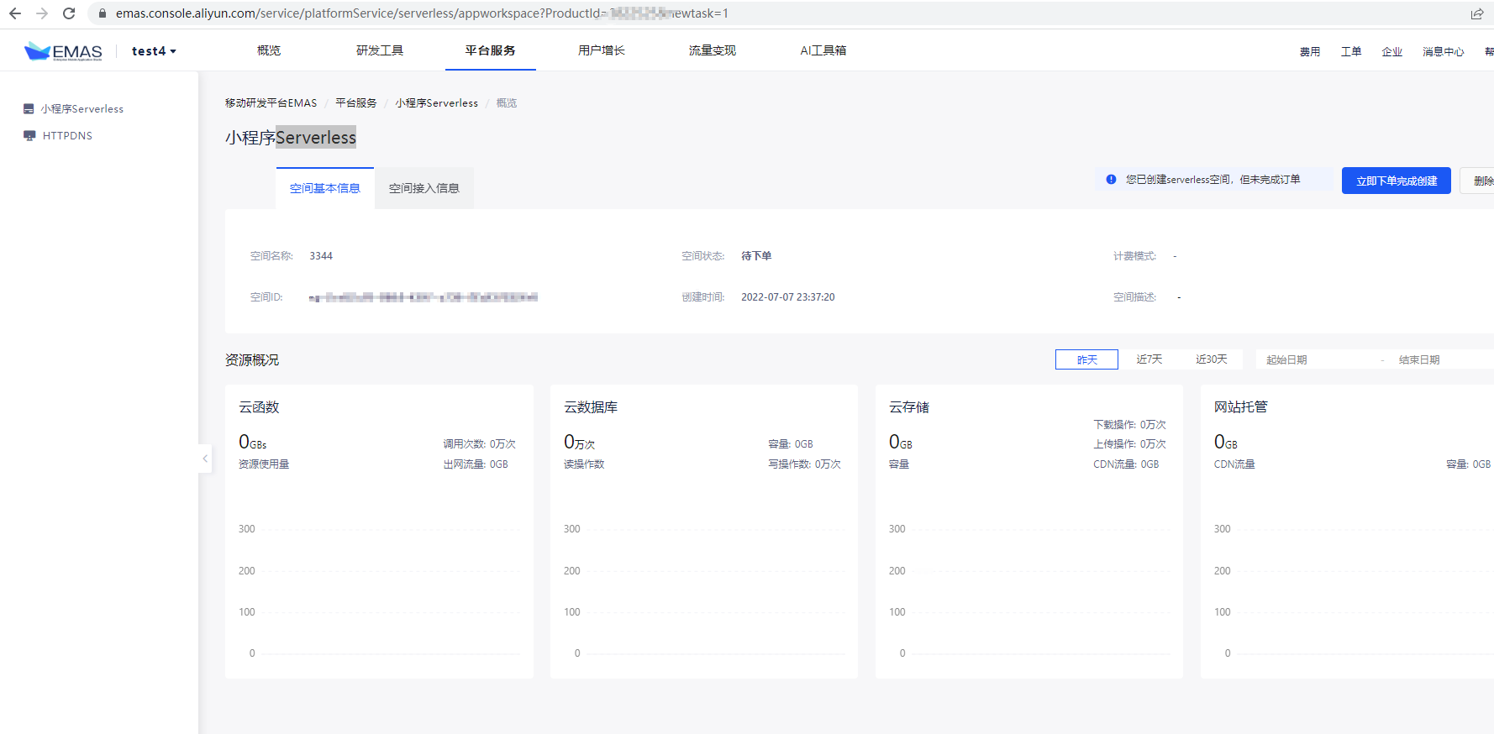1494x734 pixels.
Task: Open the AI工具箱 top menu
Action: pos(823,50)
